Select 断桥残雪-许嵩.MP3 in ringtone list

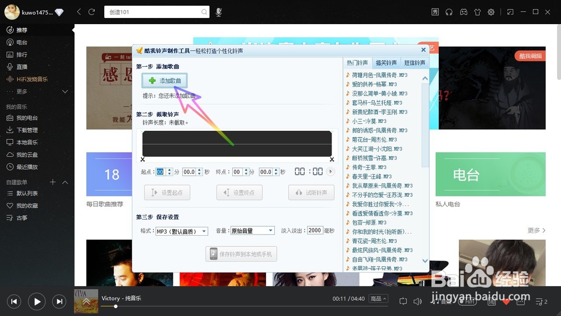click(374, 158)
